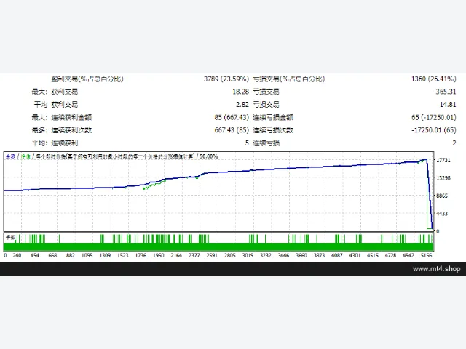
Task: Click the green '净值' equity legend label
Action: 26,156
